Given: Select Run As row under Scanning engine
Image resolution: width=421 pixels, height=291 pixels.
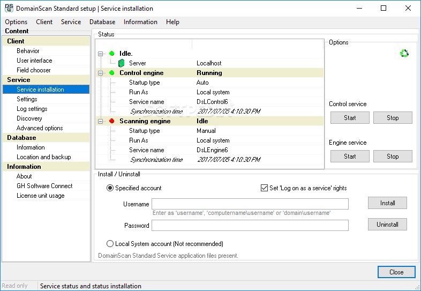Looking at the screenshot, I should (209, 140).
